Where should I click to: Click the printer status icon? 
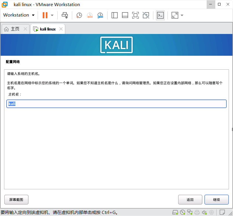click(197, 212)
